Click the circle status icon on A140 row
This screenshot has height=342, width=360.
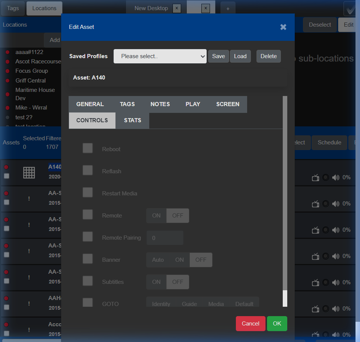click(x=325, y=177)
